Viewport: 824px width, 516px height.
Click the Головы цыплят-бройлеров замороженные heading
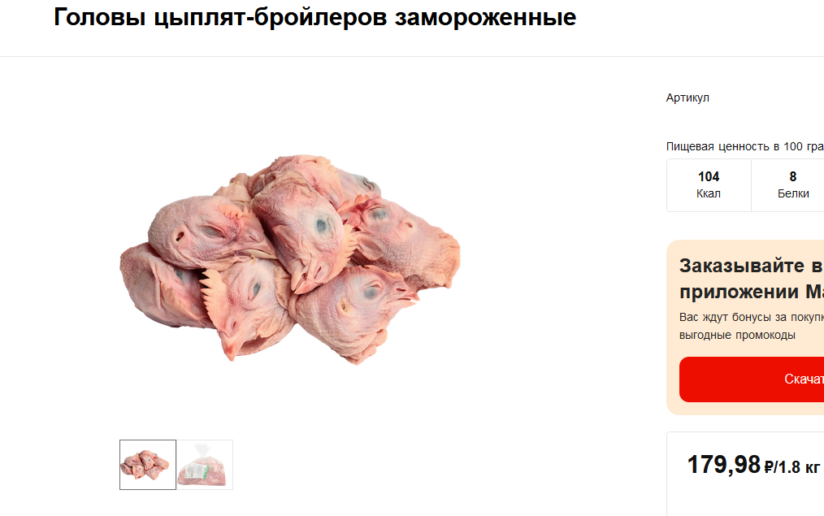point(314,17)
